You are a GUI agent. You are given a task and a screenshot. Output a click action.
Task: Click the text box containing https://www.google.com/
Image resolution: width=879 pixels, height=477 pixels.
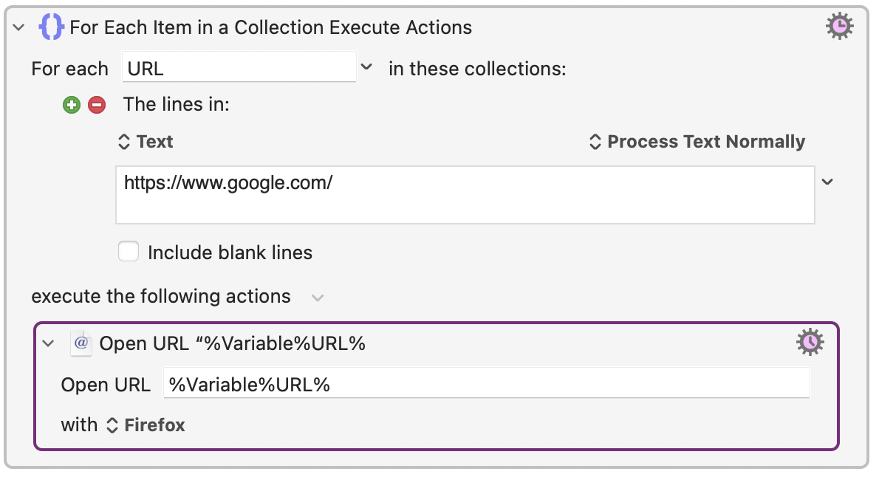pos(465,195)
